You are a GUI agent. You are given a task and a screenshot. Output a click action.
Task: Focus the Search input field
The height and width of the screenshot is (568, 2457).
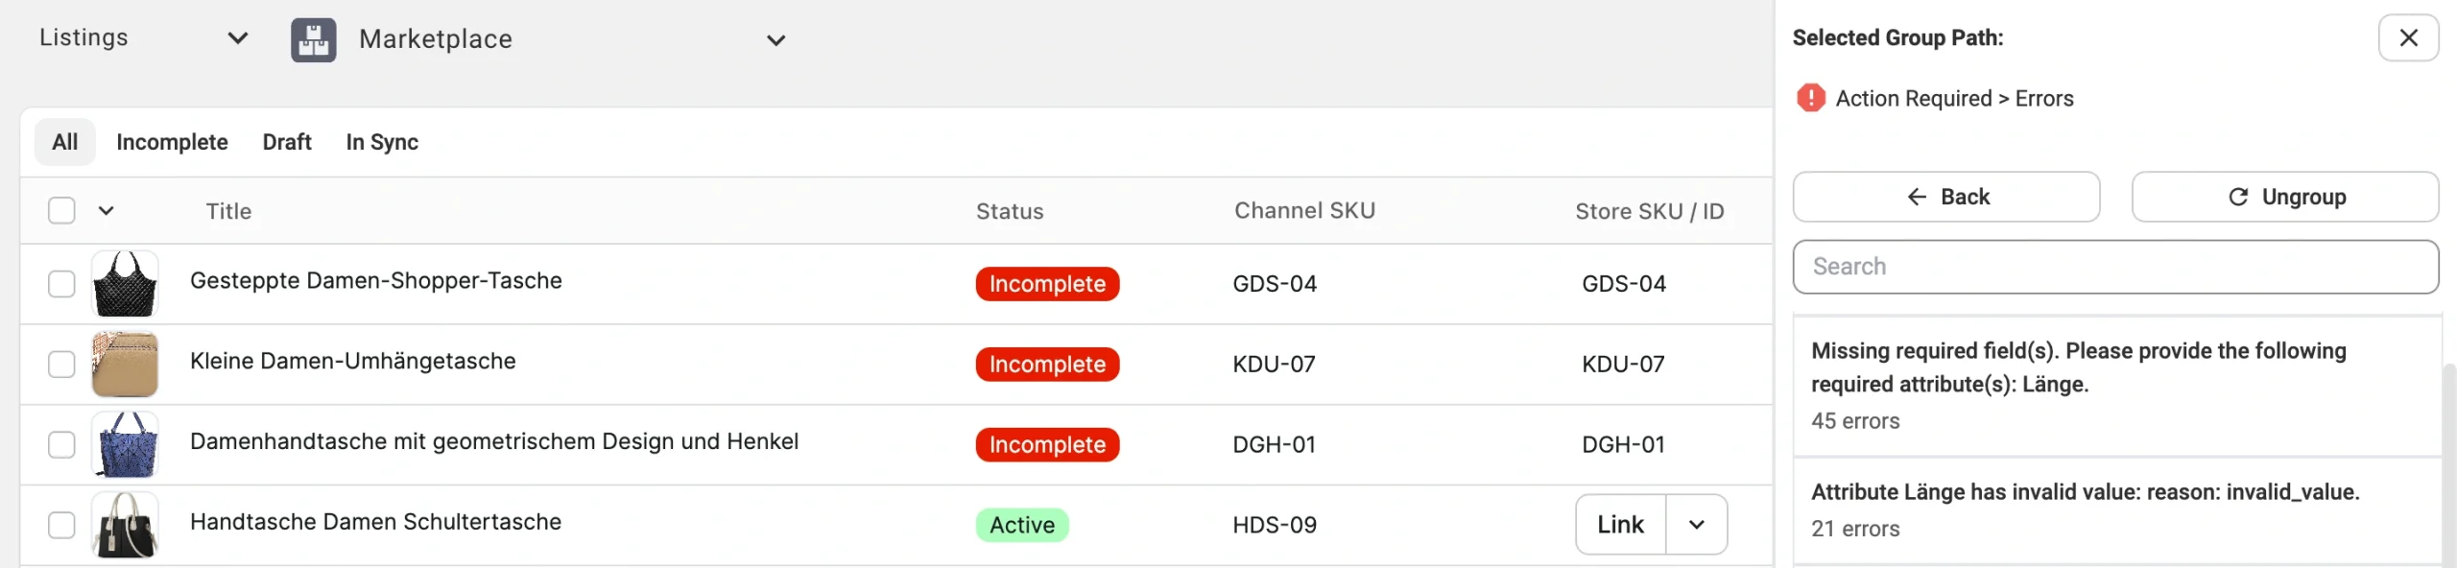pos(2114,267)
